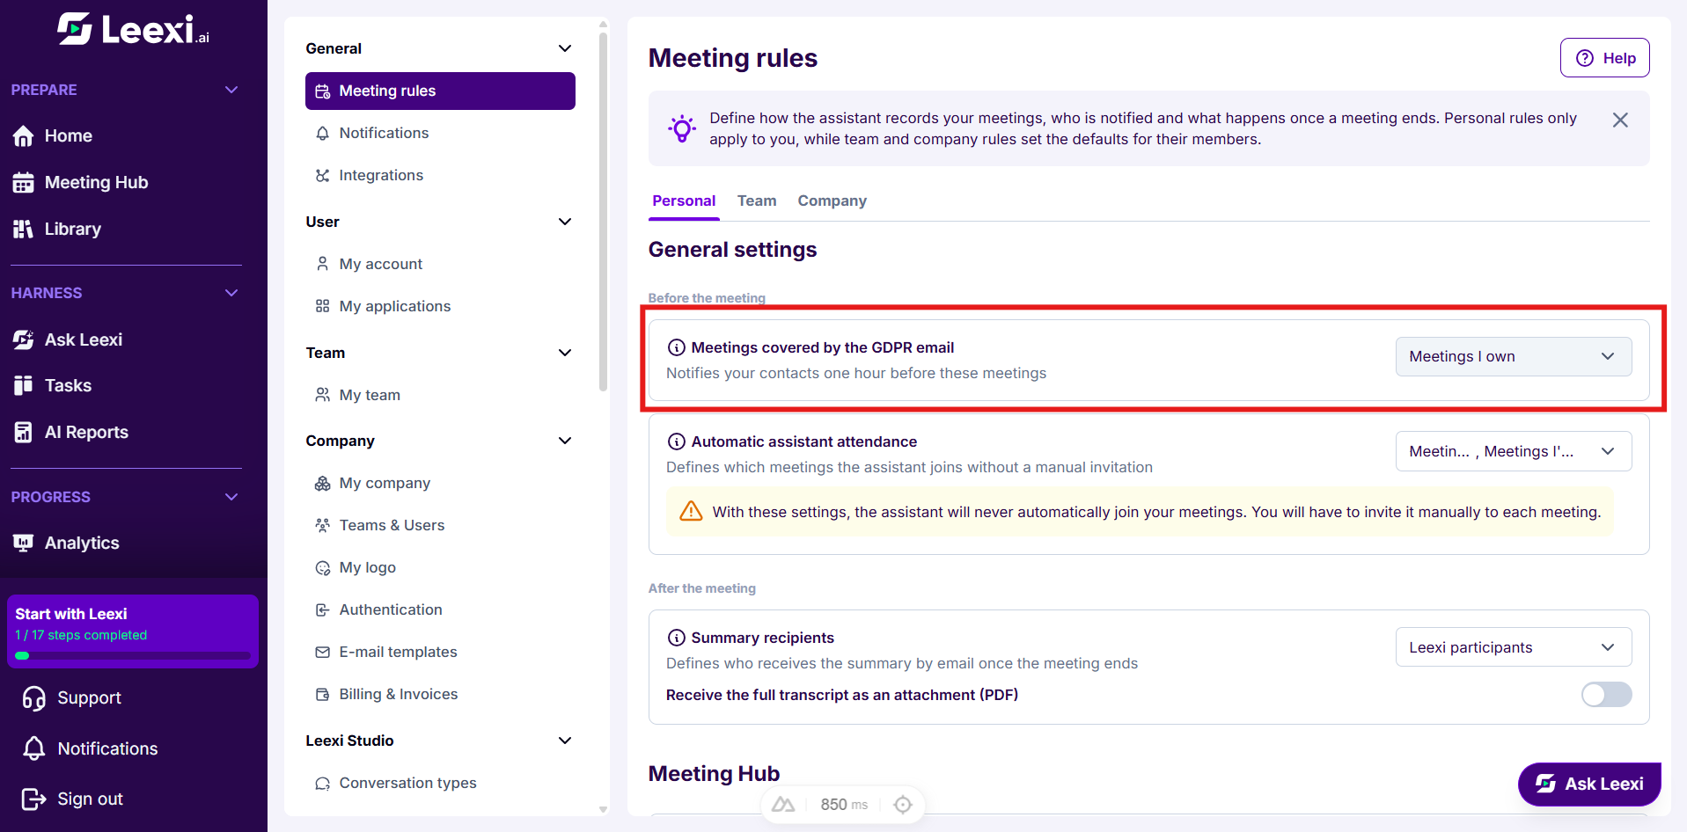Click the My team people icon
Image resolution: width=1687 pixels, height=832 pixels.
(322, 396)
